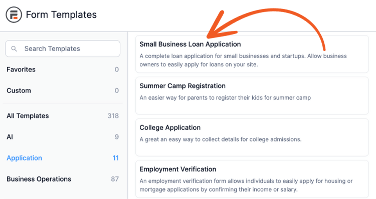Screen dimensions: 376x199
Task: Click the search magnifier icon
Action: pos(14,49)
